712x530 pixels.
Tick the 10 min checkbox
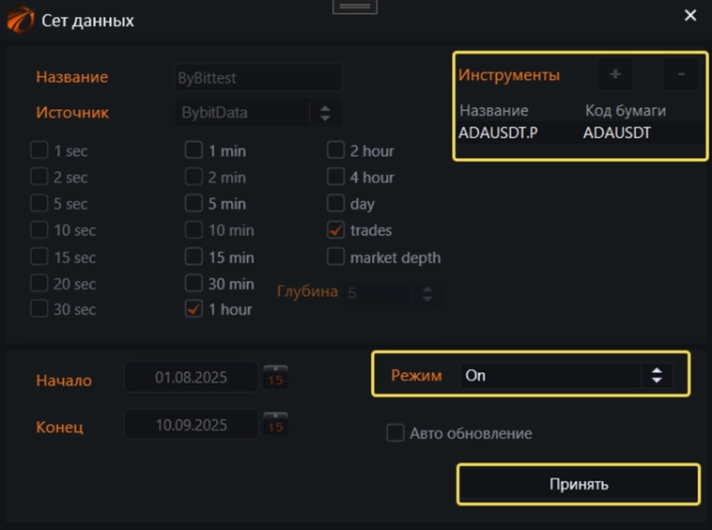tap(193, 230)
